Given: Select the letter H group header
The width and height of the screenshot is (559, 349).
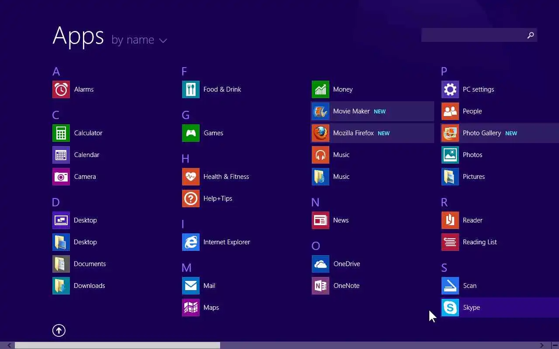Looking at the screenshot, I should point(186,159).
